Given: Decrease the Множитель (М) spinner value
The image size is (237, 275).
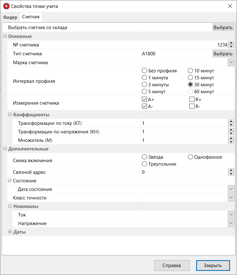Looking at the screenshot, I should coord(231,142).
